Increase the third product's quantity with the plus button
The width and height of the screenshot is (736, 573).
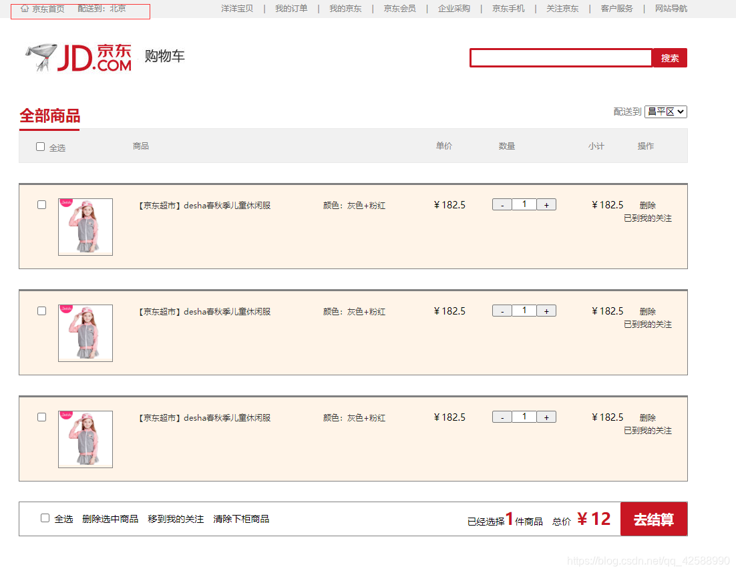point(546,417)
